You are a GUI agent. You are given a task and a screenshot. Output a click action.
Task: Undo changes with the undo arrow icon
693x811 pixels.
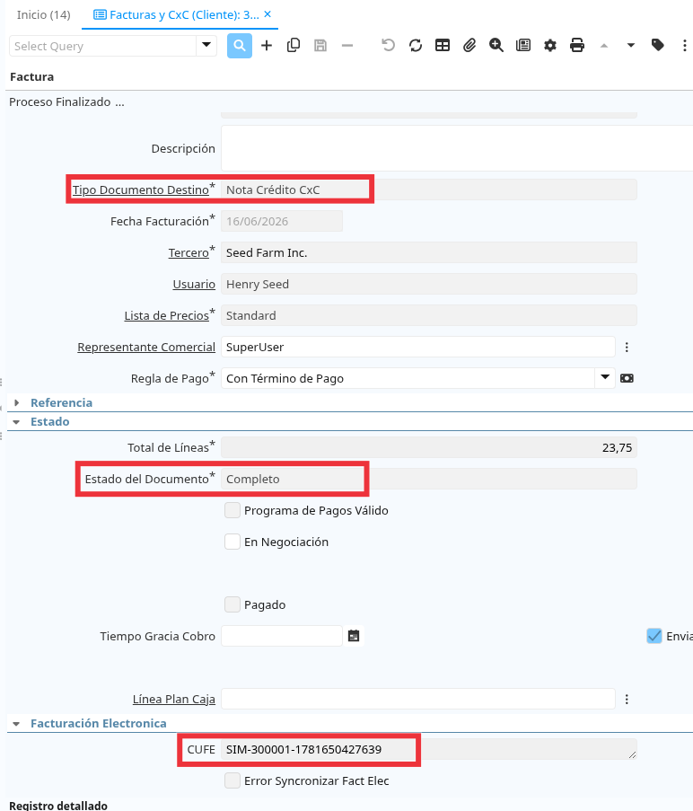pyautogui.click(x=388, y=46)
